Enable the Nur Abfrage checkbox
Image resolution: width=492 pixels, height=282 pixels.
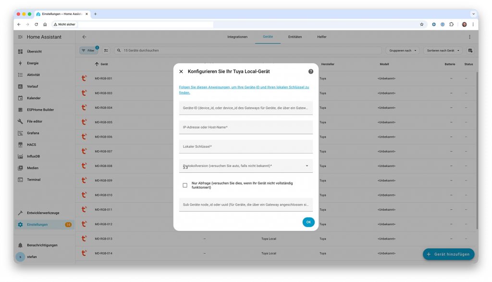[185, 185]
